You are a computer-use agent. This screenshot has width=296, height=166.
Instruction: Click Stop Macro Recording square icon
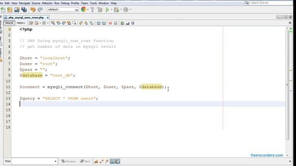click(x=116, y=23)
